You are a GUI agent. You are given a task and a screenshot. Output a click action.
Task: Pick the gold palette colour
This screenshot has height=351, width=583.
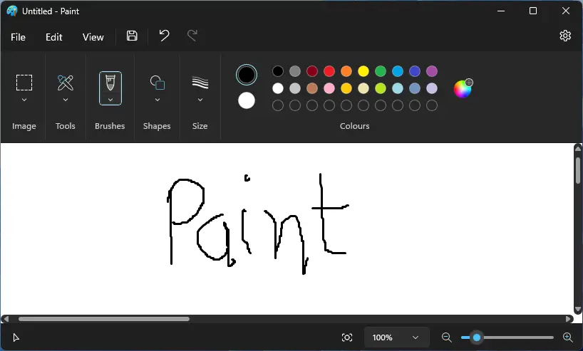(x=346, y=88)
